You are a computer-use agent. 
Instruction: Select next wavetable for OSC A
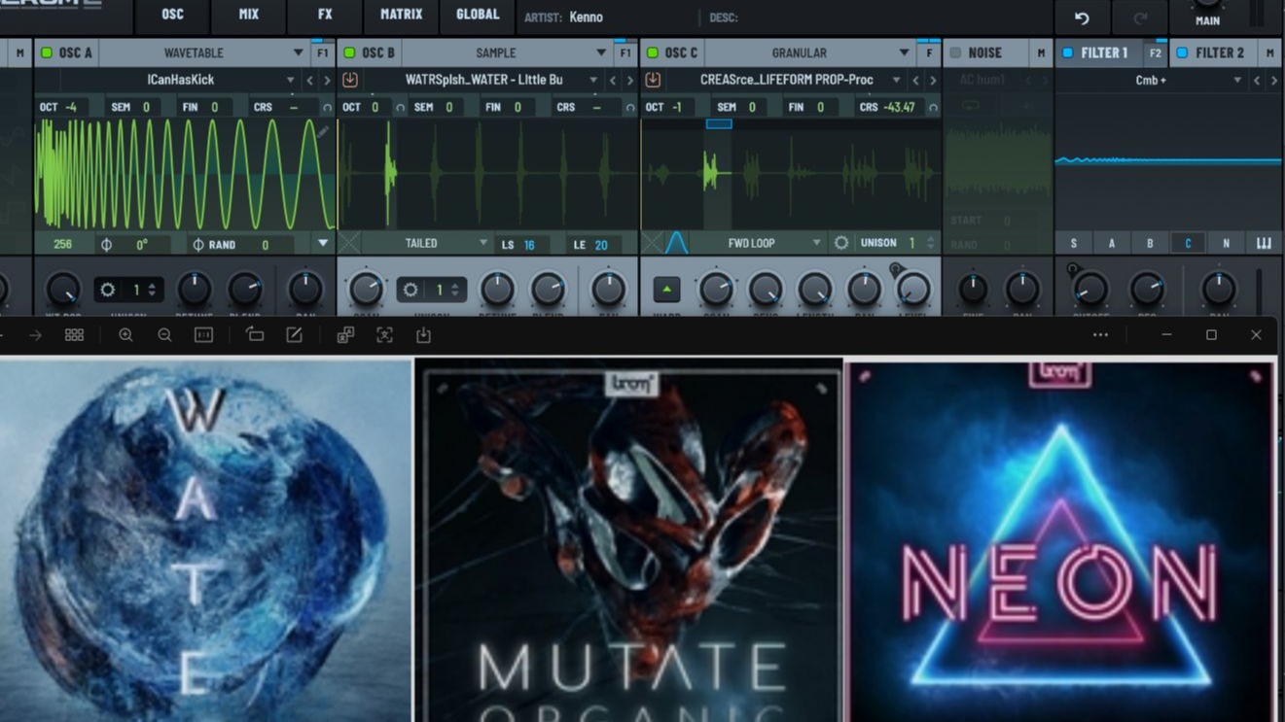[326, 80]
